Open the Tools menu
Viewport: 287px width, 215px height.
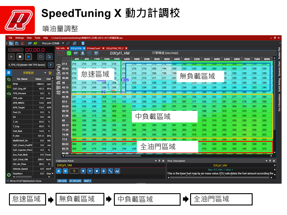tap(37, 38)
